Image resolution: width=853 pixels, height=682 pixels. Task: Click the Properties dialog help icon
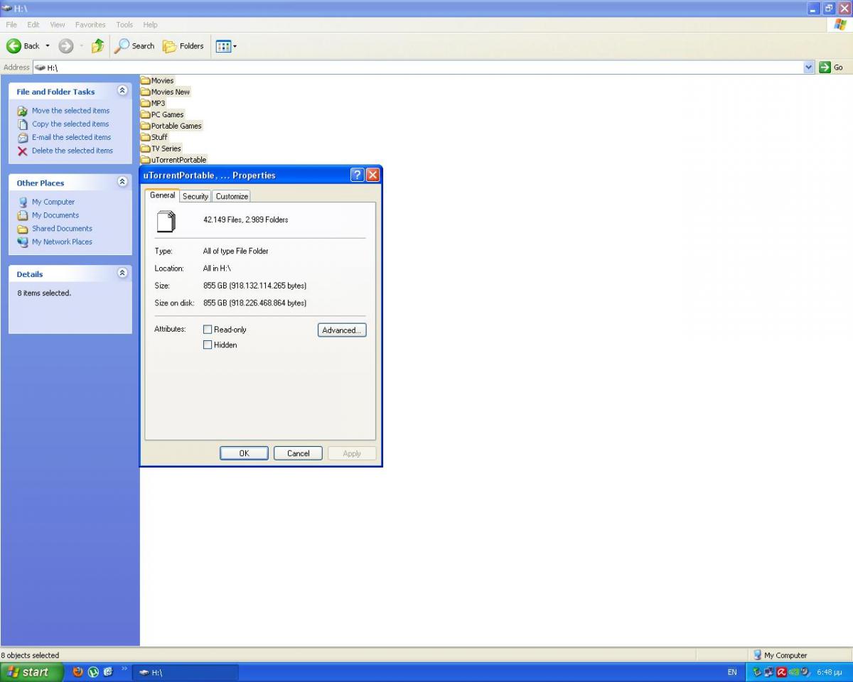pos(358,175)
